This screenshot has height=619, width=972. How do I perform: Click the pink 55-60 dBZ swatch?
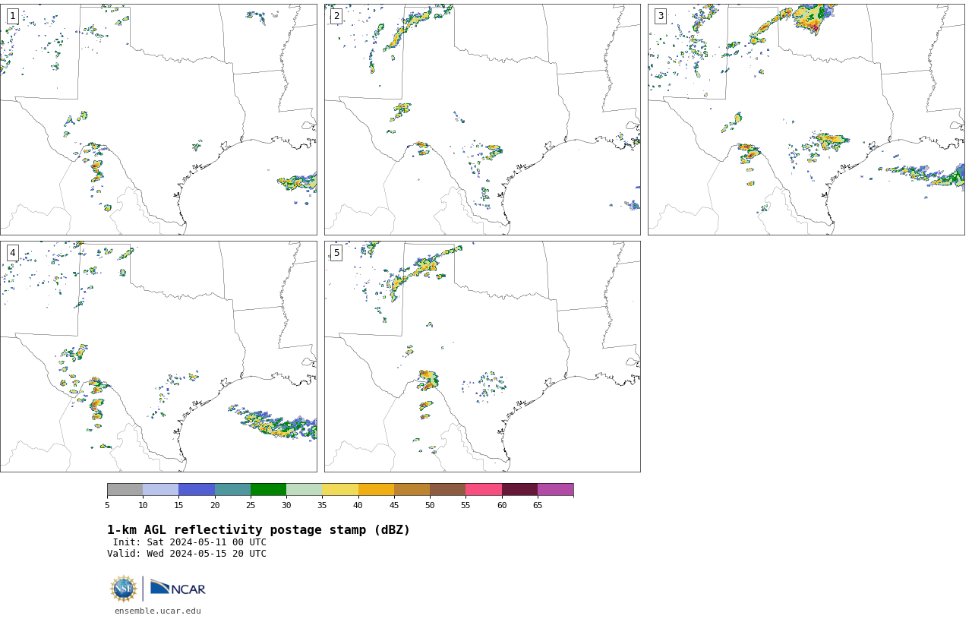click(484, 489)
